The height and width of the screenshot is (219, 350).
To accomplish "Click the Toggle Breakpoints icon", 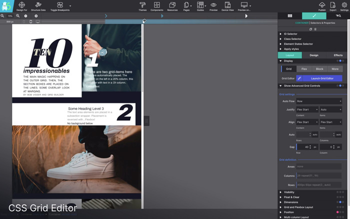I will 60,5.
